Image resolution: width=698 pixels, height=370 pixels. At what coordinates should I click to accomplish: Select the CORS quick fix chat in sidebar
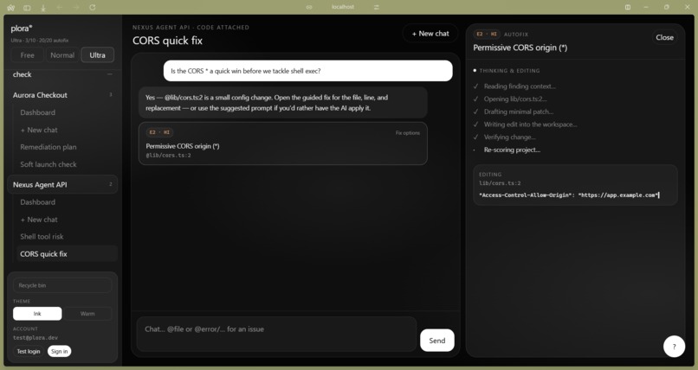67,254
